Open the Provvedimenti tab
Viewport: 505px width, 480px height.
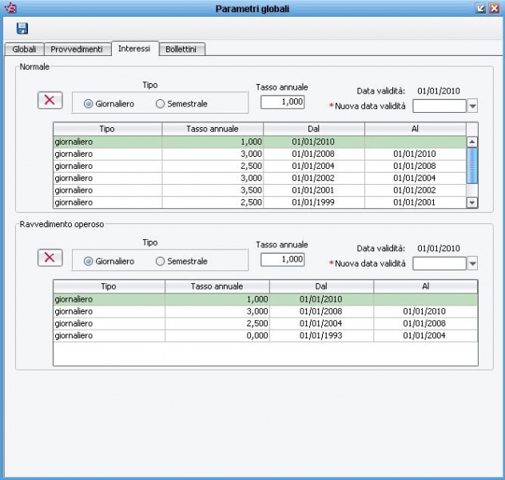[78, 50]
